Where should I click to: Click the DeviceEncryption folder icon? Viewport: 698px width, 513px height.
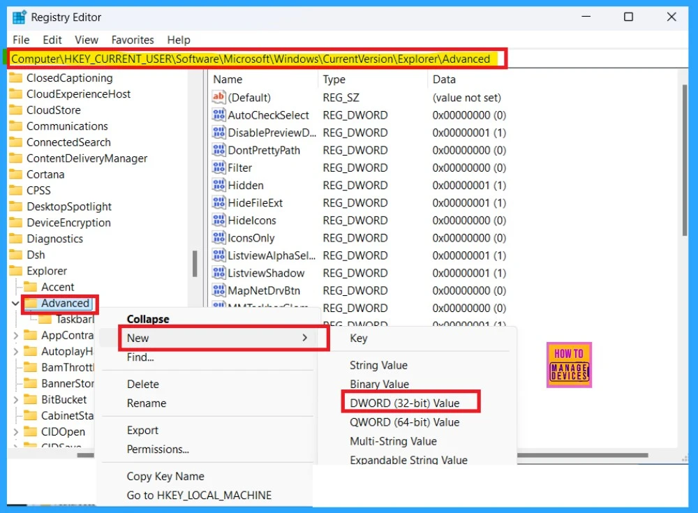[x=15, y=222]
